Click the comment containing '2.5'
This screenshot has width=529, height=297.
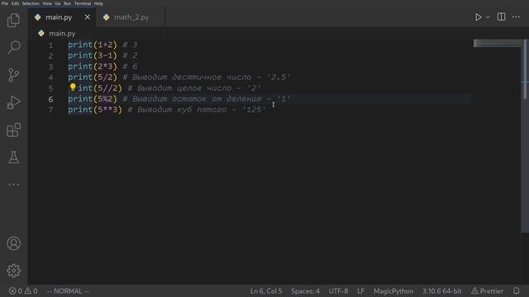click(207, 77)
